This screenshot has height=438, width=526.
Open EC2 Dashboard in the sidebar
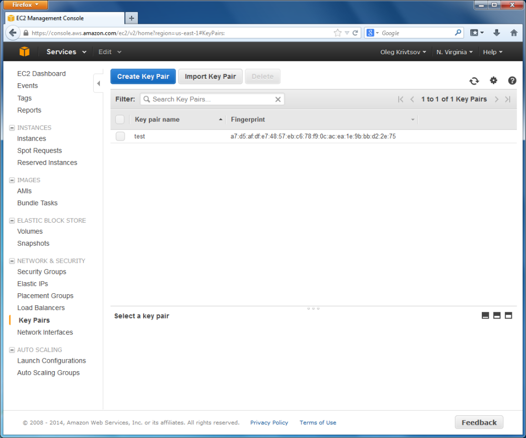point(42,74)
